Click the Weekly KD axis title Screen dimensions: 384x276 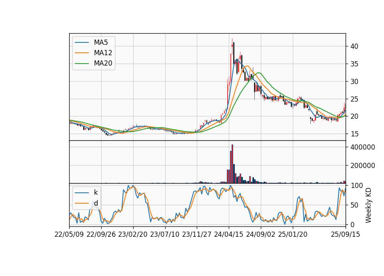click(x=368, y=205)
